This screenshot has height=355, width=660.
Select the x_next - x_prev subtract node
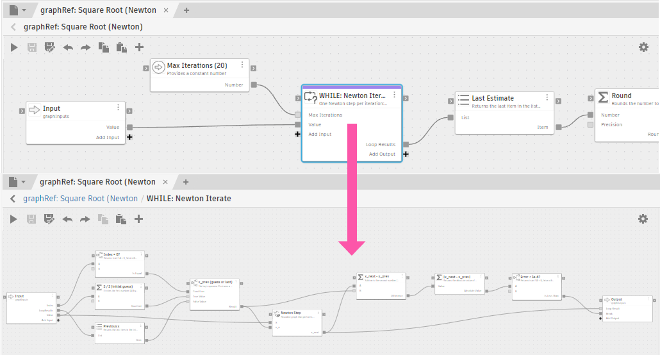point(381,286)
